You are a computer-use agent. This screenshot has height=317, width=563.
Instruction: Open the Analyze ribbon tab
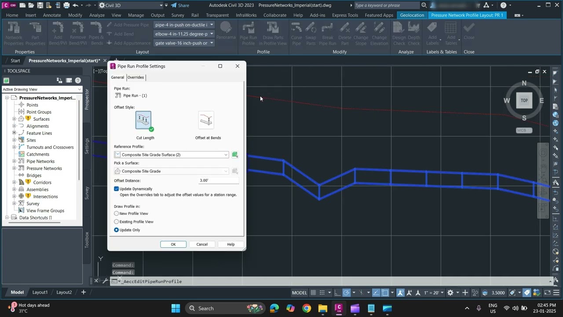97,15
